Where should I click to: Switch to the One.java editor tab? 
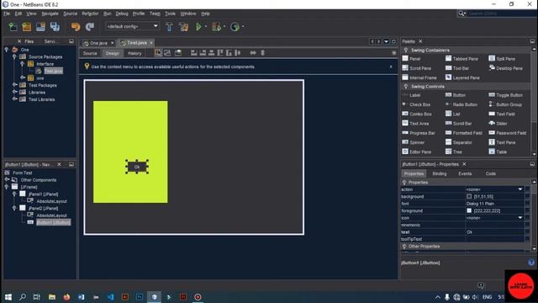coord(98,43)
